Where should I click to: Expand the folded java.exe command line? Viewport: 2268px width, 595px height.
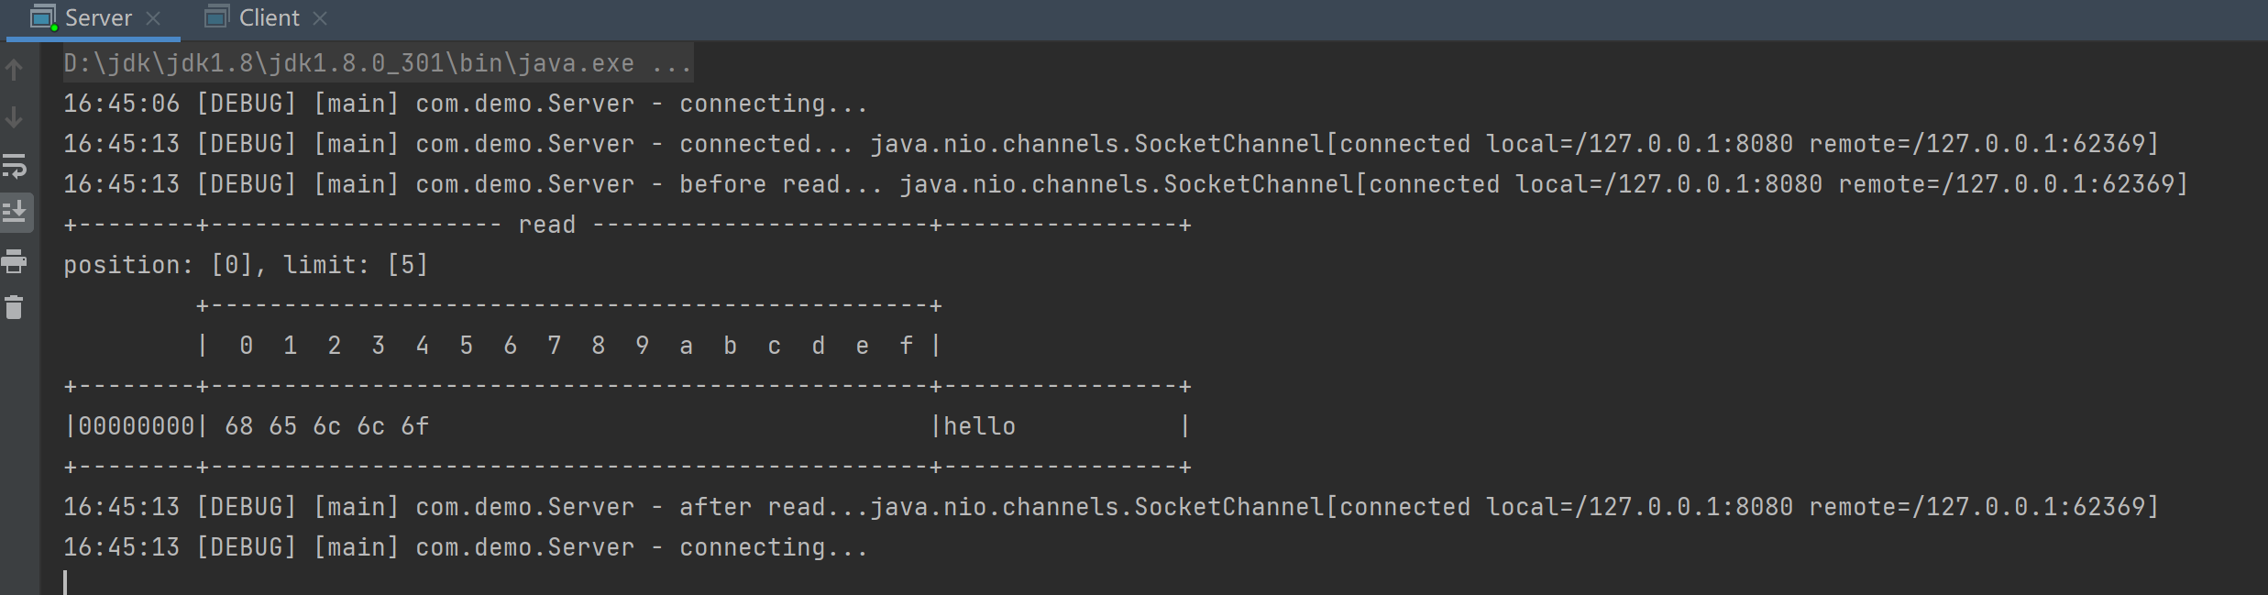377,63
